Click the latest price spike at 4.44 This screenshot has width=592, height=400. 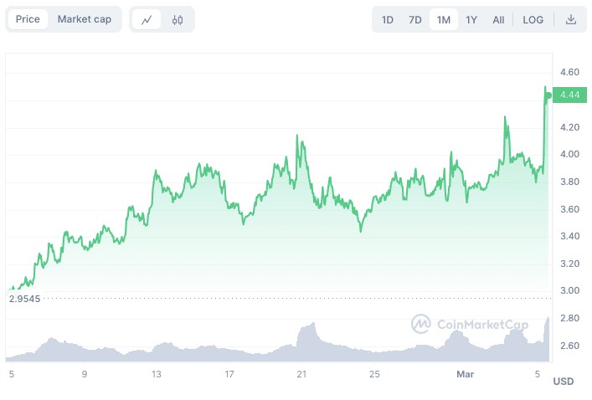tap(546, 88)
